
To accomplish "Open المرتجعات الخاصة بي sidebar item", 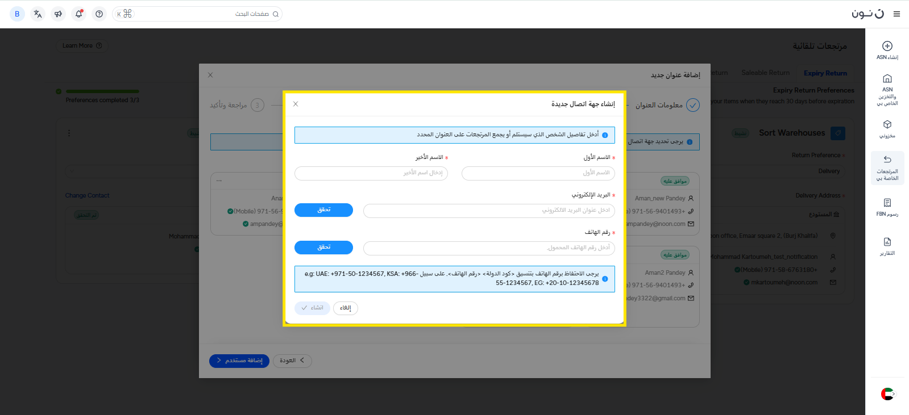I will click(887, 167).
